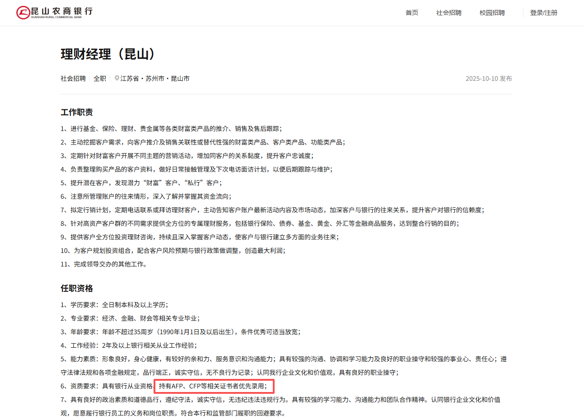584x420 pixels.
Task: Click the highlighted AFP、CFP certificate text
Action: [213, 386]
